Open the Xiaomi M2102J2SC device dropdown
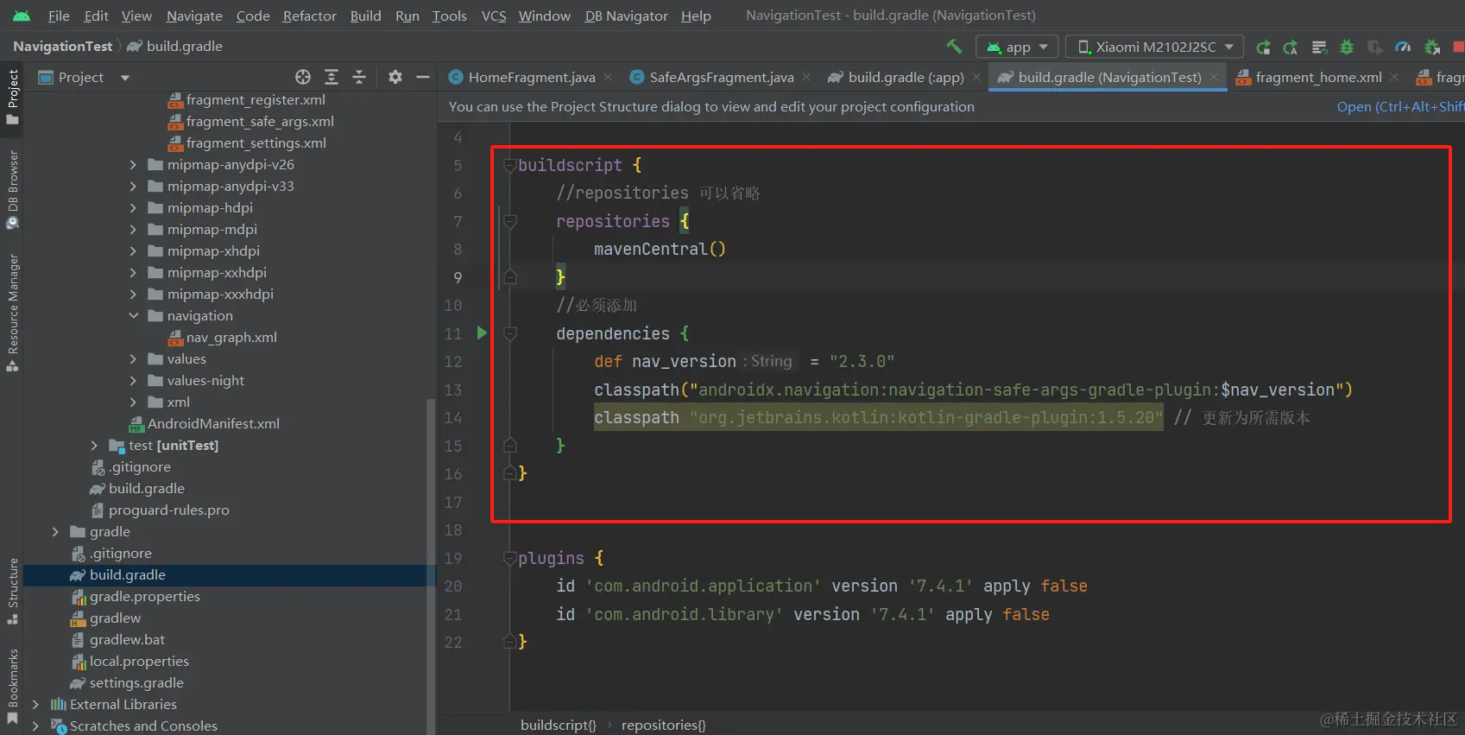 pyautogui.click(x=1155, y=48)
